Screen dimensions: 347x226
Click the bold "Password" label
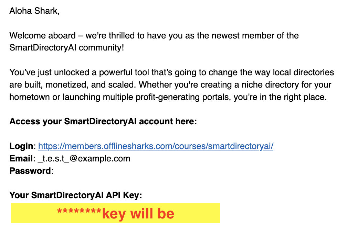pos(30,171)
